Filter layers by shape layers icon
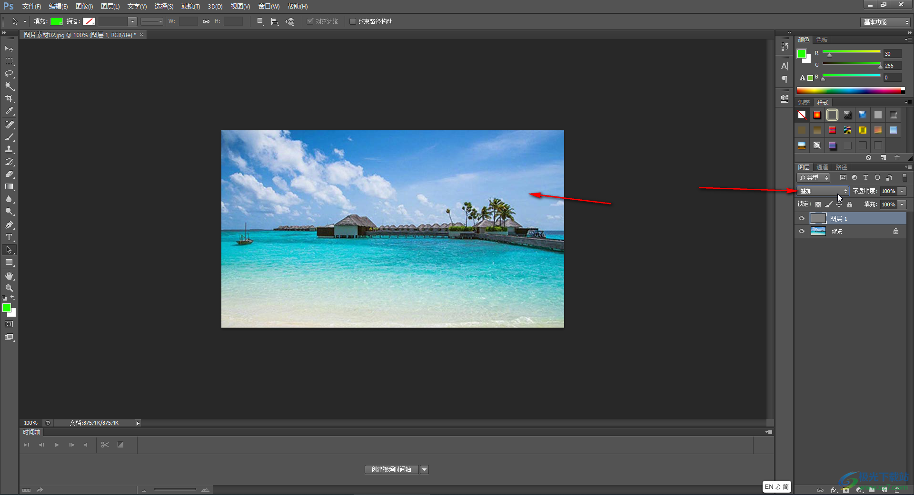Viewport: 914px width, 495px height. point(877,177)
